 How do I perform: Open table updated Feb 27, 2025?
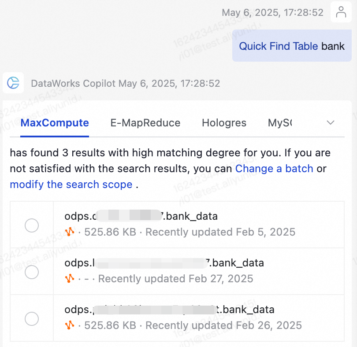click(x=164, y=263)
